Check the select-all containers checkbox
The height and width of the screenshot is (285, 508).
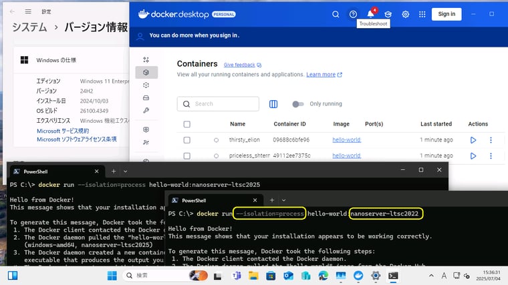pyautogui.click(x=187, y=124)
